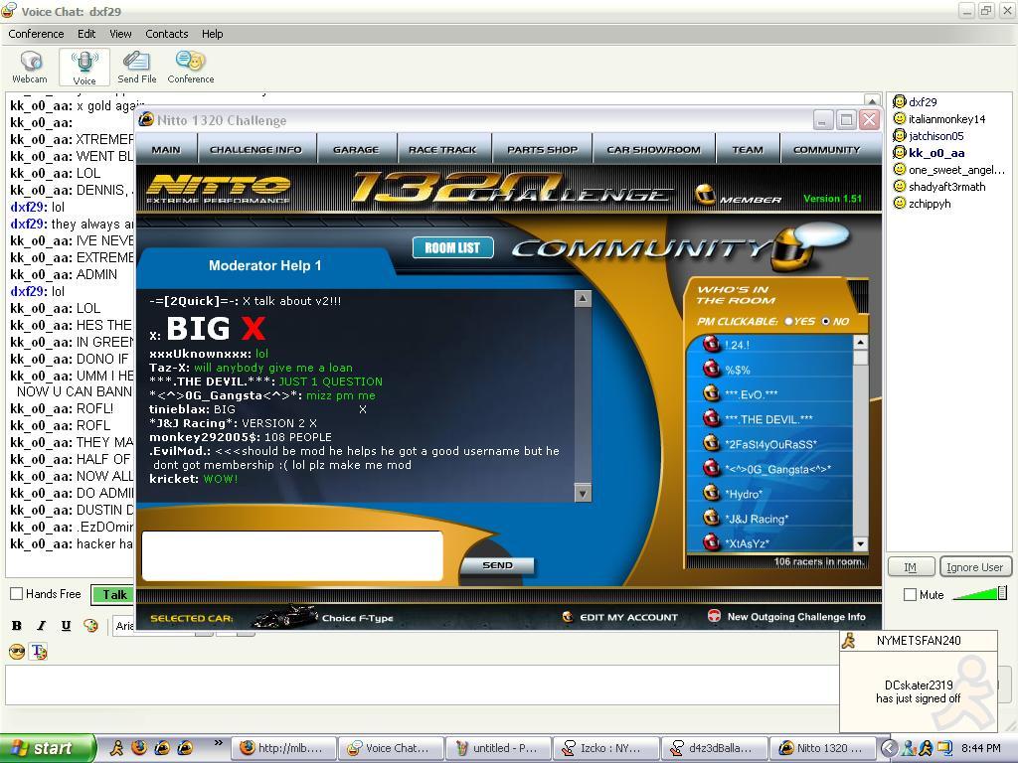Toggle italic text formatting
Viewport: 1018px width, 763px height.
[41, 626]
